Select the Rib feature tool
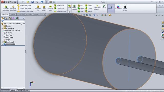This screenshot has height=92, width=164. pos(80,6)
